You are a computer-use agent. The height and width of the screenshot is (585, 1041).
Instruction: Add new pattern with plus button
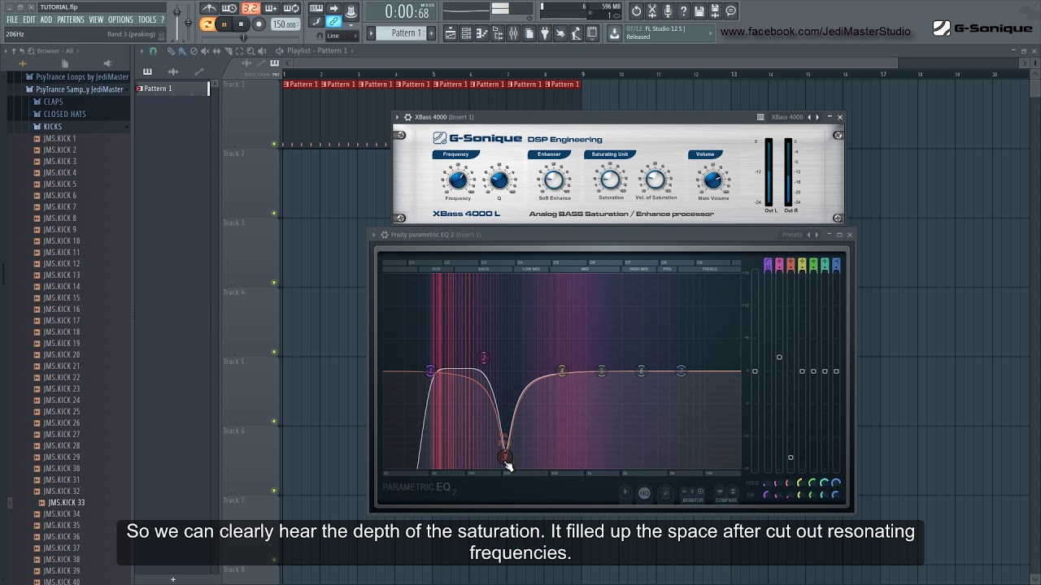tap(431, 32)
